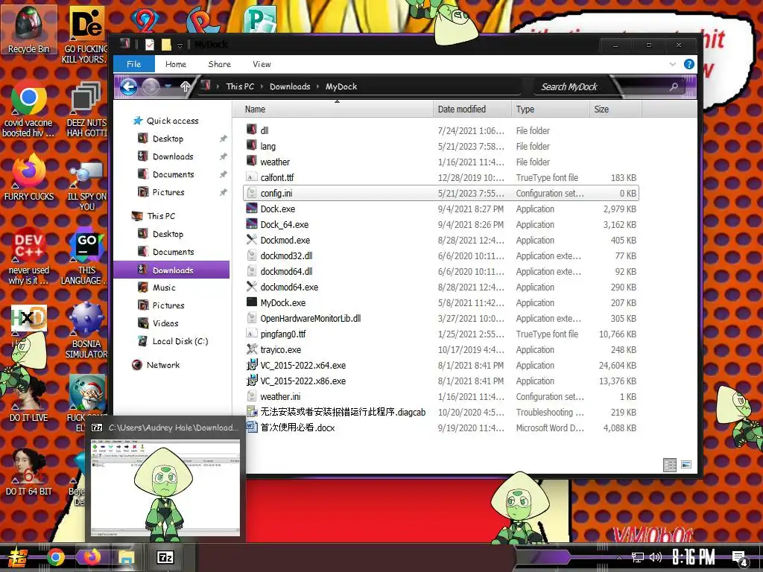Click This PC in the address bar
The image size is (763, 572).
[240, 86]
